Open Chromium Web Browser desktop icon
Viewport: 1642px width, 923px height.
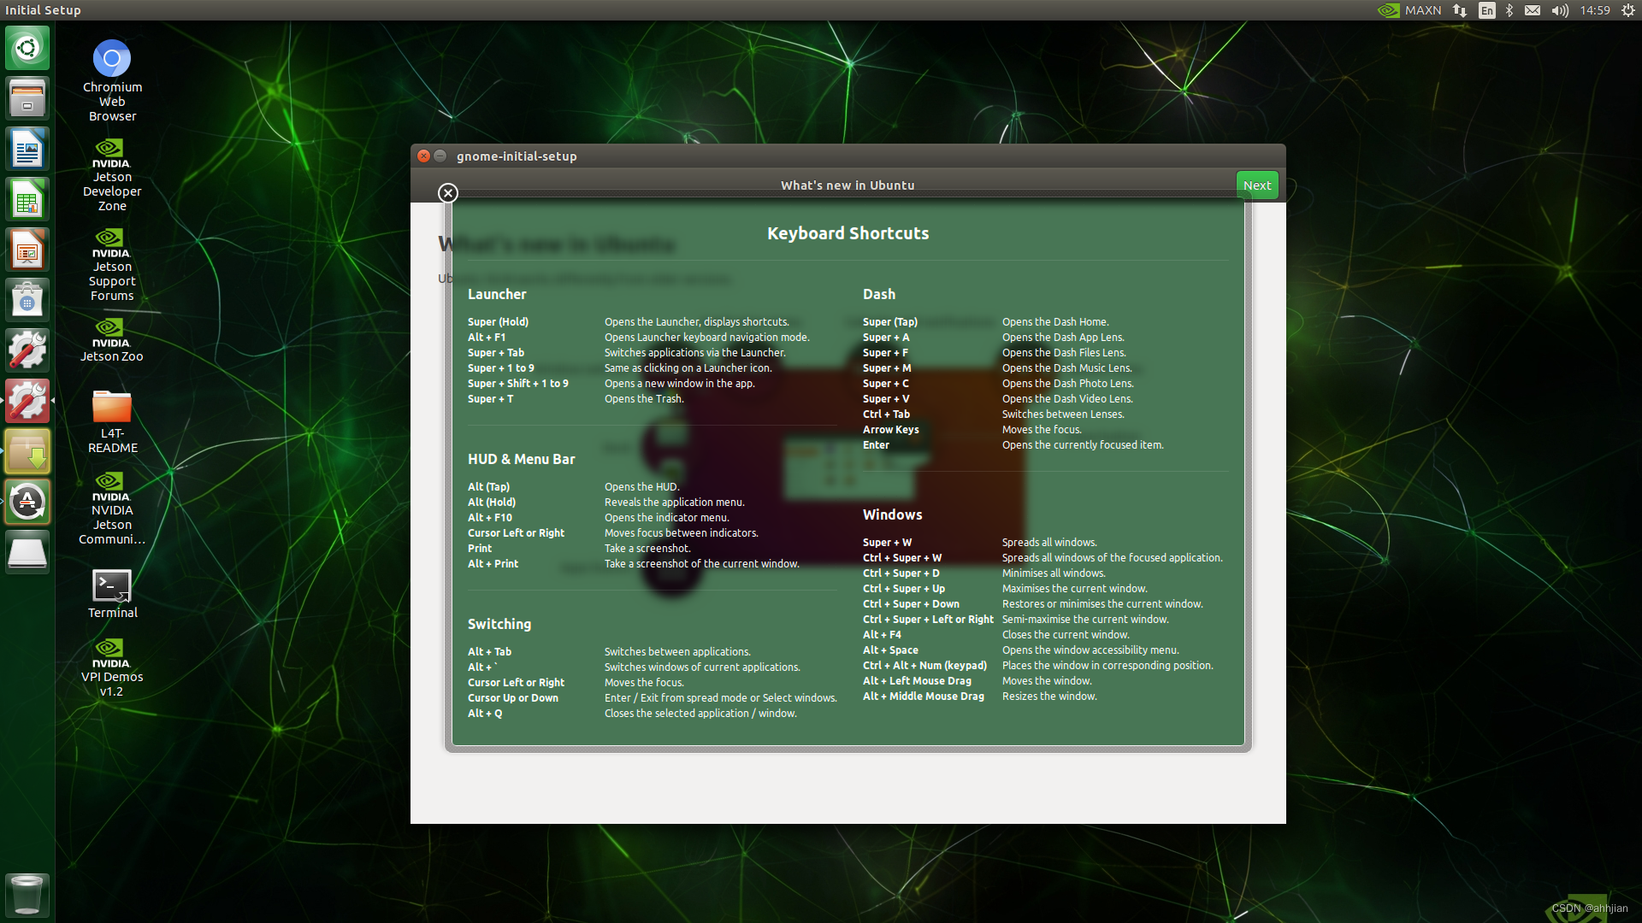[112, 60]
